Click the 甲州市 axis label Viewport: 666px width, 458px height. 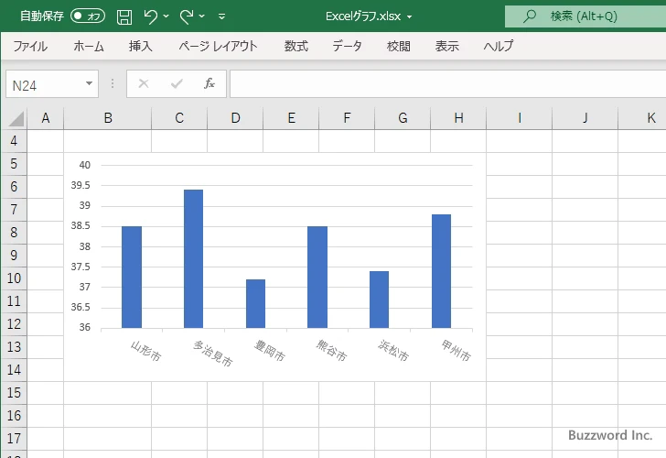pyautogui.click(x=456, y=351)
